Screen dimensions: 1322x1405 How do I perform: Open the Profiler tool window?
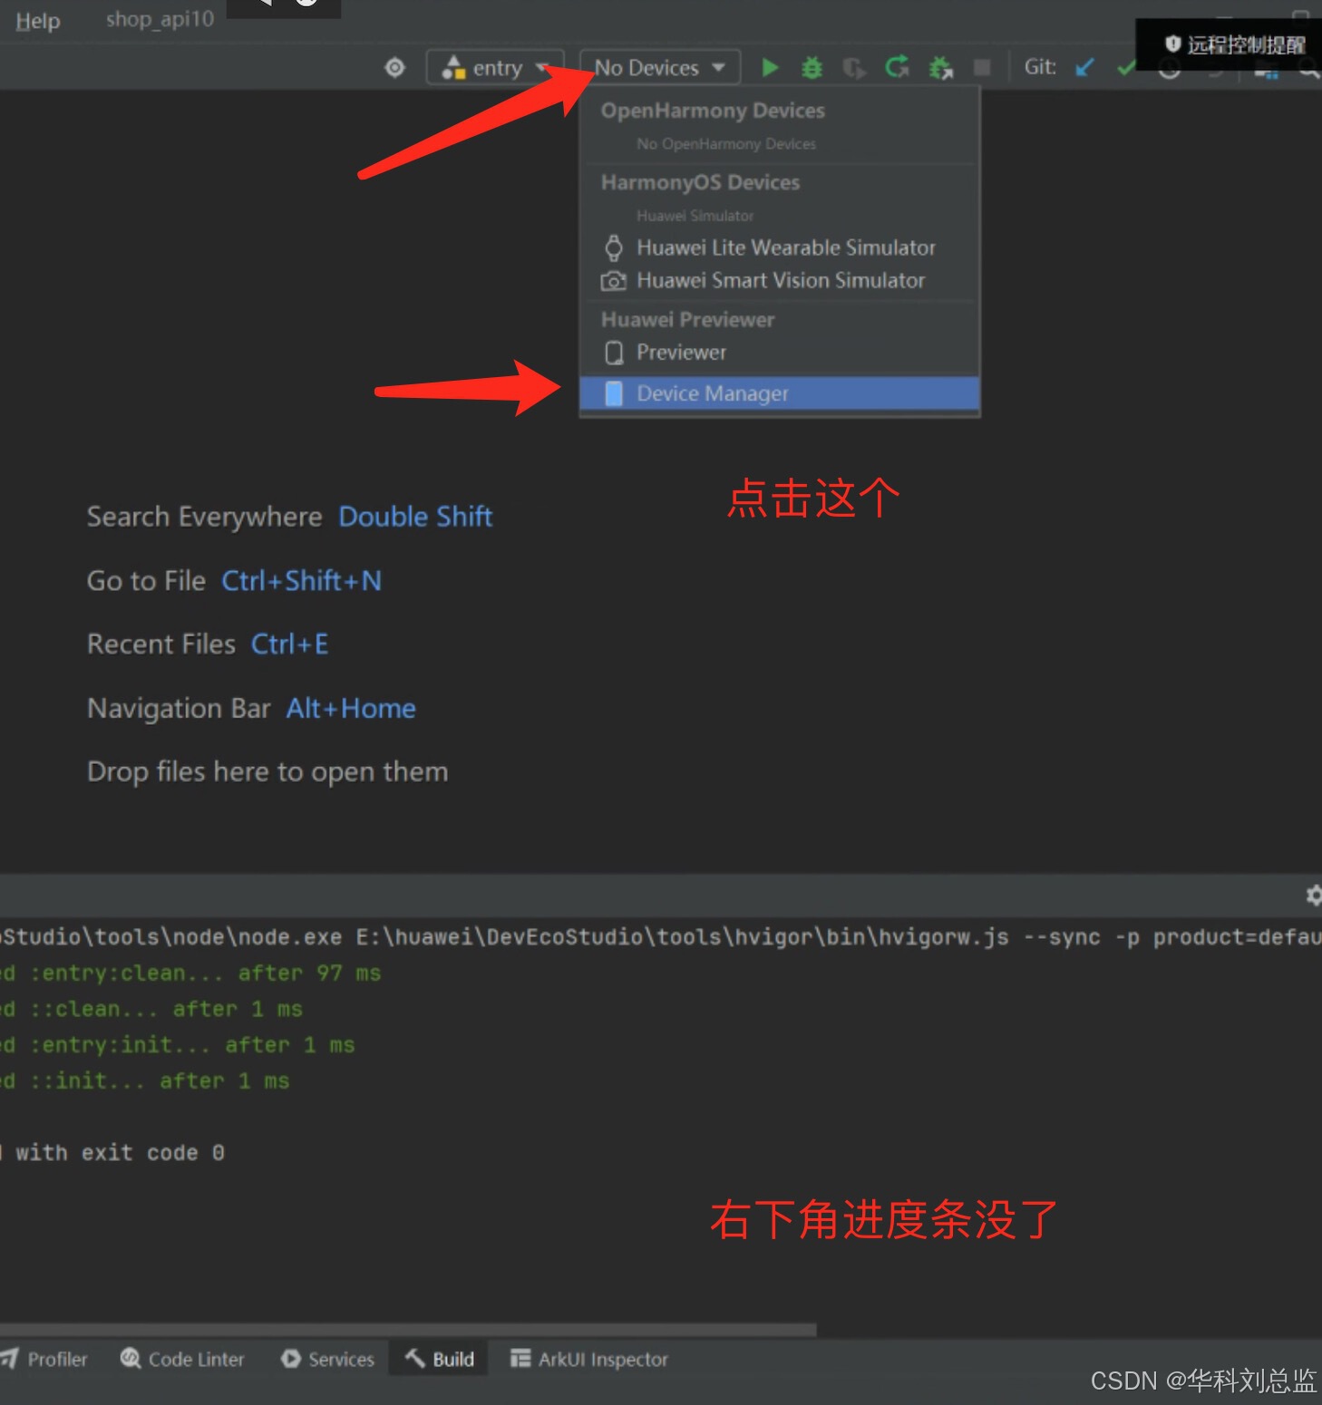point(45,1360)
